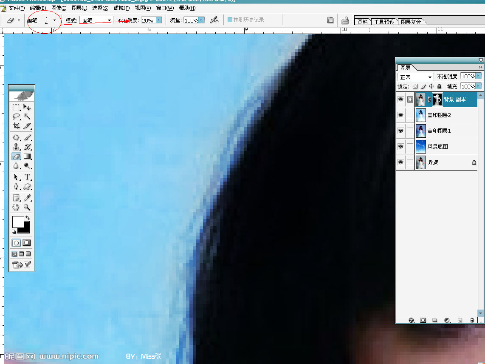The height and width of the screenshot is (364, 485).
Task: Open the 文件(F) menu
Action: click(17, 8)
